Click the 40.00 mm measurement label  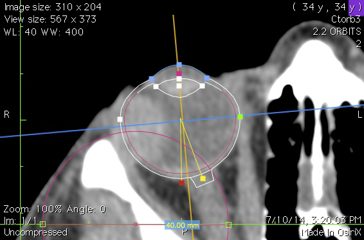pos(182,225)
